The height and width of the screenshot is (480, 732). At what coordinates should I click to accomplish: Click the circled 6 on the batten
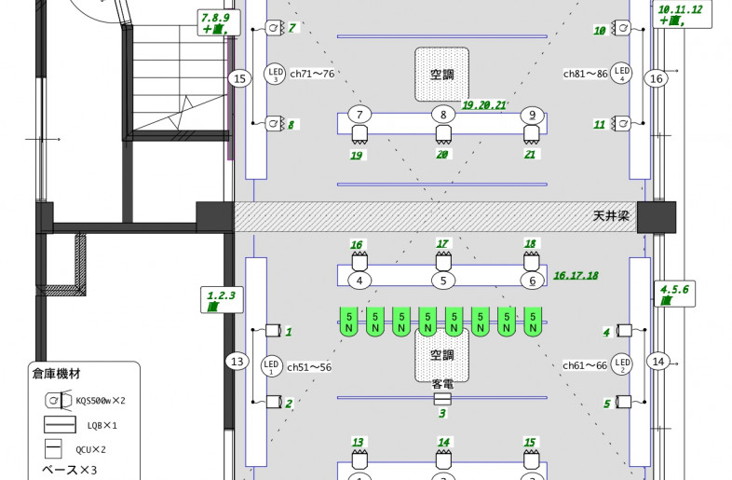click(x=532, y=281)
